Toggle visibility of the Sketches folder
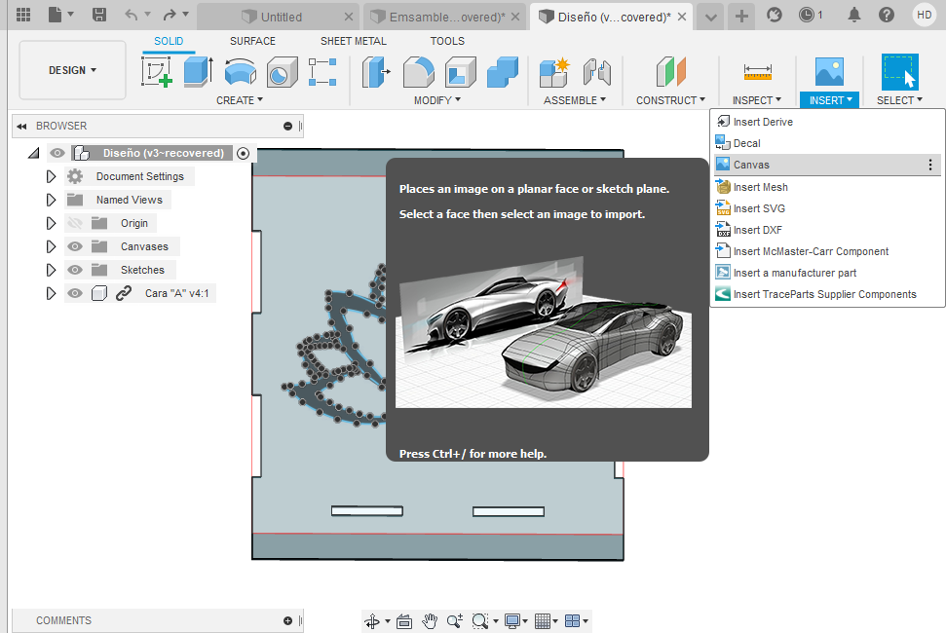The width and height of the screenshot is (946, 633). 75,270
